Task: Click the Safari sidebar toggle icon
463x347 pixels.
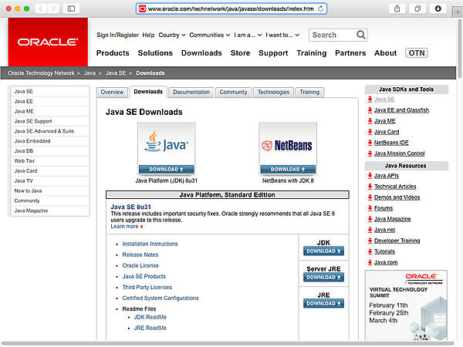Action: click(72, 8)
